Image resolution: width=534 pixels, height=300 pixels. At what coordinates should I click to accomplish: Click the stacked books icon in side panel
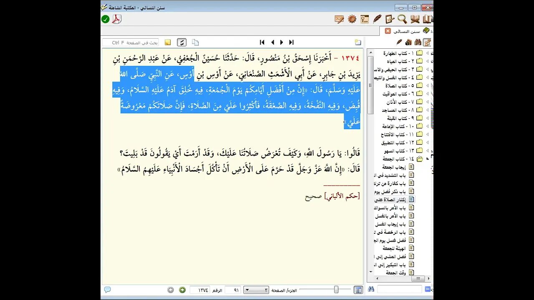408,42
